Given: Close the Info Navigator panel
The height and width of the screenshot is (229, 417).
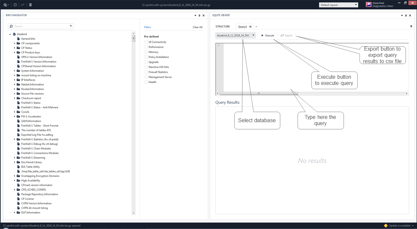Looking at the screenshot, I should coord(204,15).
